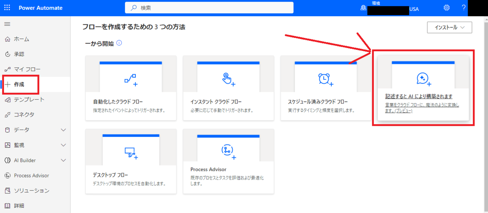Viewport: 488px width, 213px height.
Task: Click 指定されたイベントによってトリガーされます text
Action: 129,110
